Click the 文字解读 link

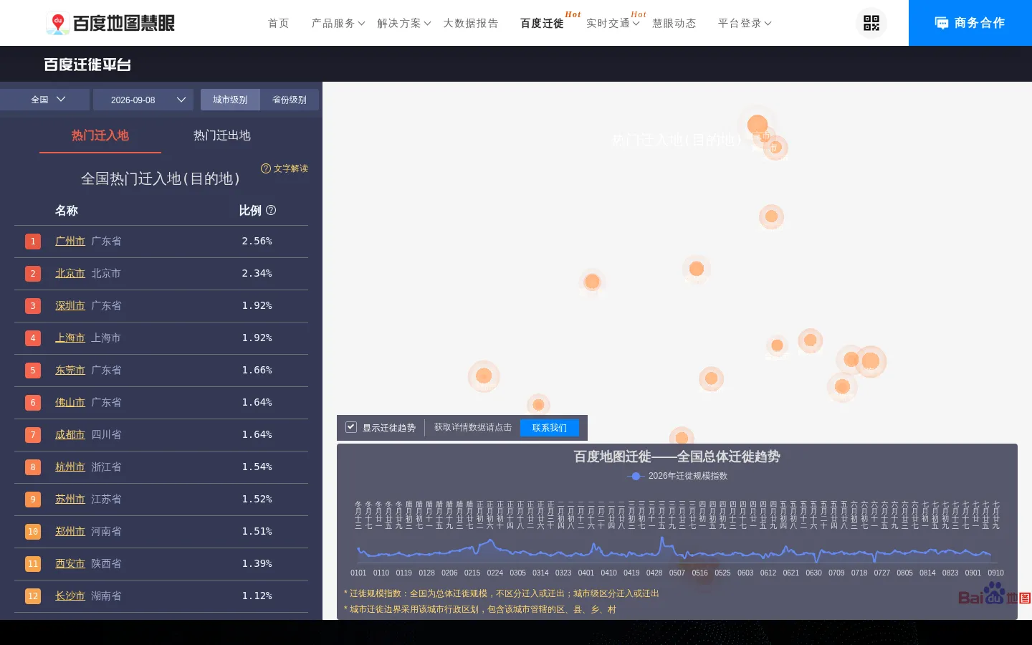pyautogui.click(x=291, y=168)
